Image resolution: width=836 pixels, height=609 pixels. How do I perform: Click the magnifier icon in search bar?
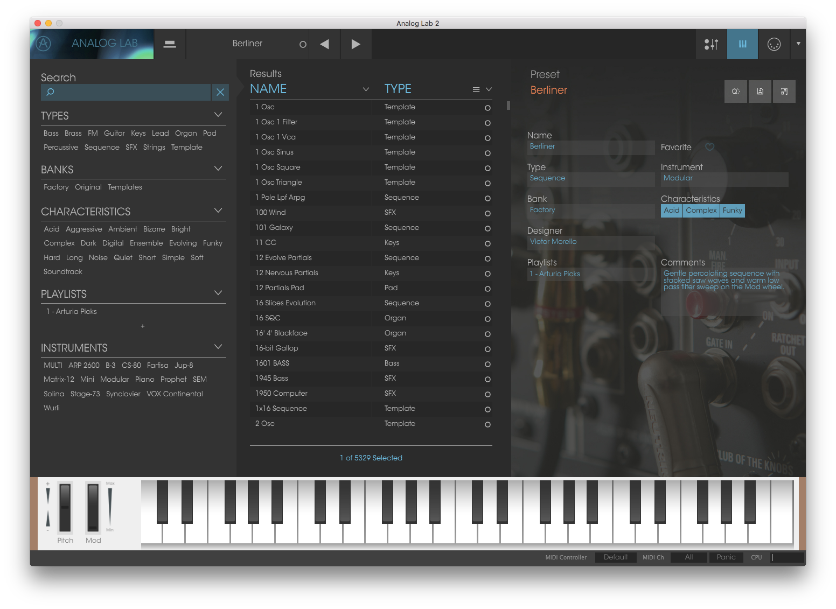tap(50, 92)
